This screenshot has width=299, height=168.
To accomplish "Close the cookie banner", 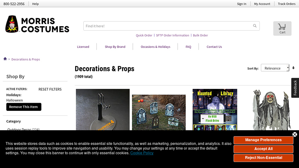I will [295, 134].
